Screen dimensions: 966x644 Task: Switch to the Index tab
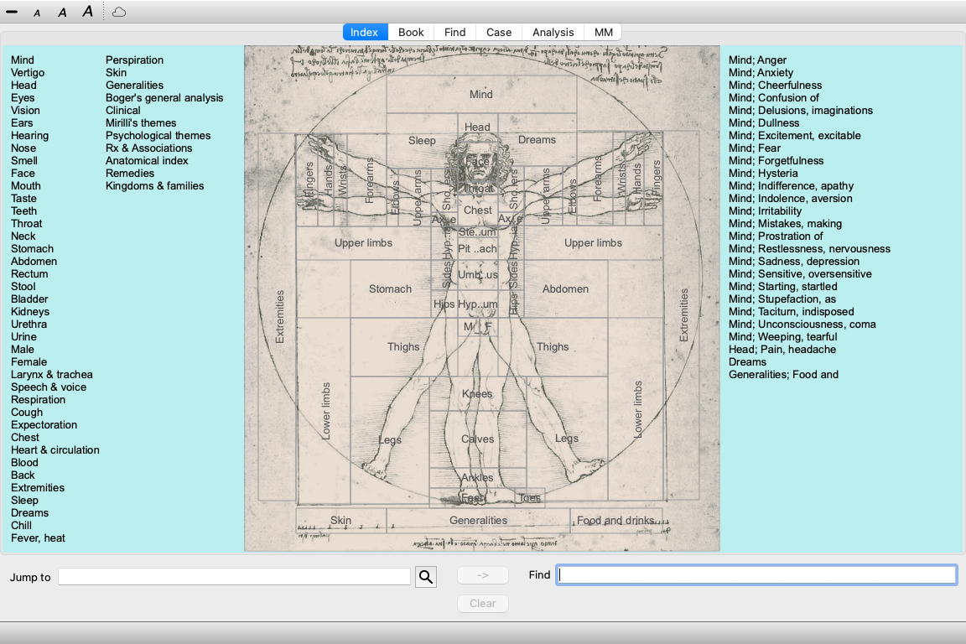pyautogui.click(x=364, y=32)
